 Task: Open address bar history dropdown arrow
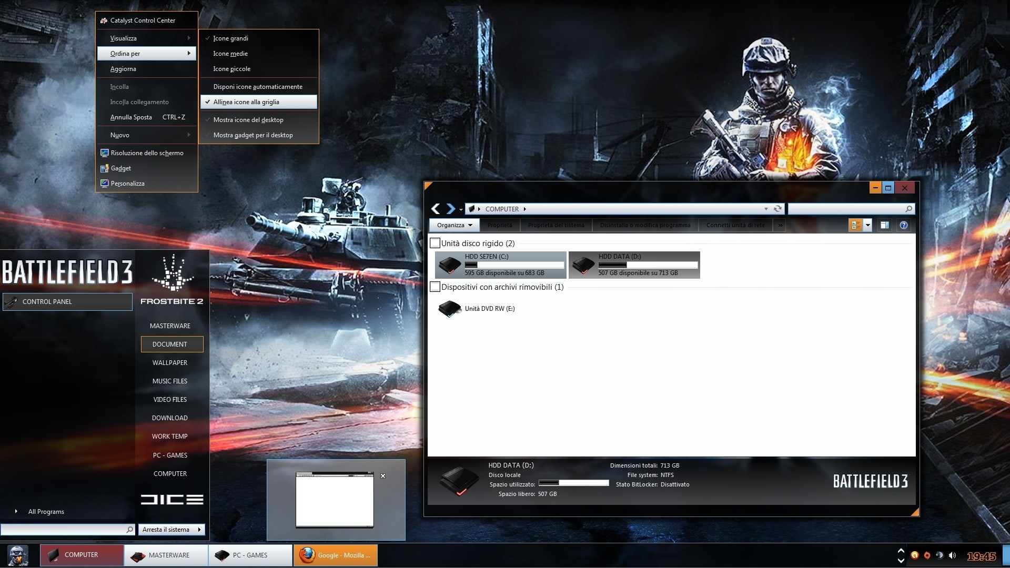tap(766, 209)
